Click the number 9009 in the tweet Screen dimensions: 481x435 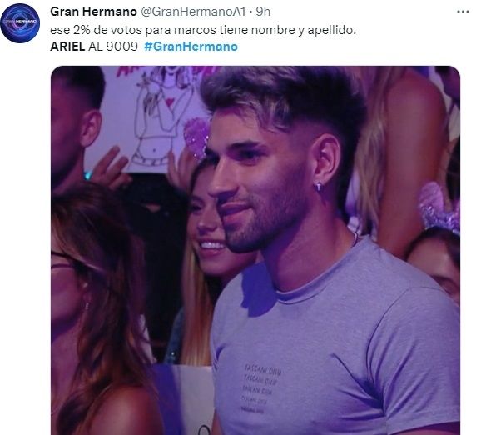[122, 47]
